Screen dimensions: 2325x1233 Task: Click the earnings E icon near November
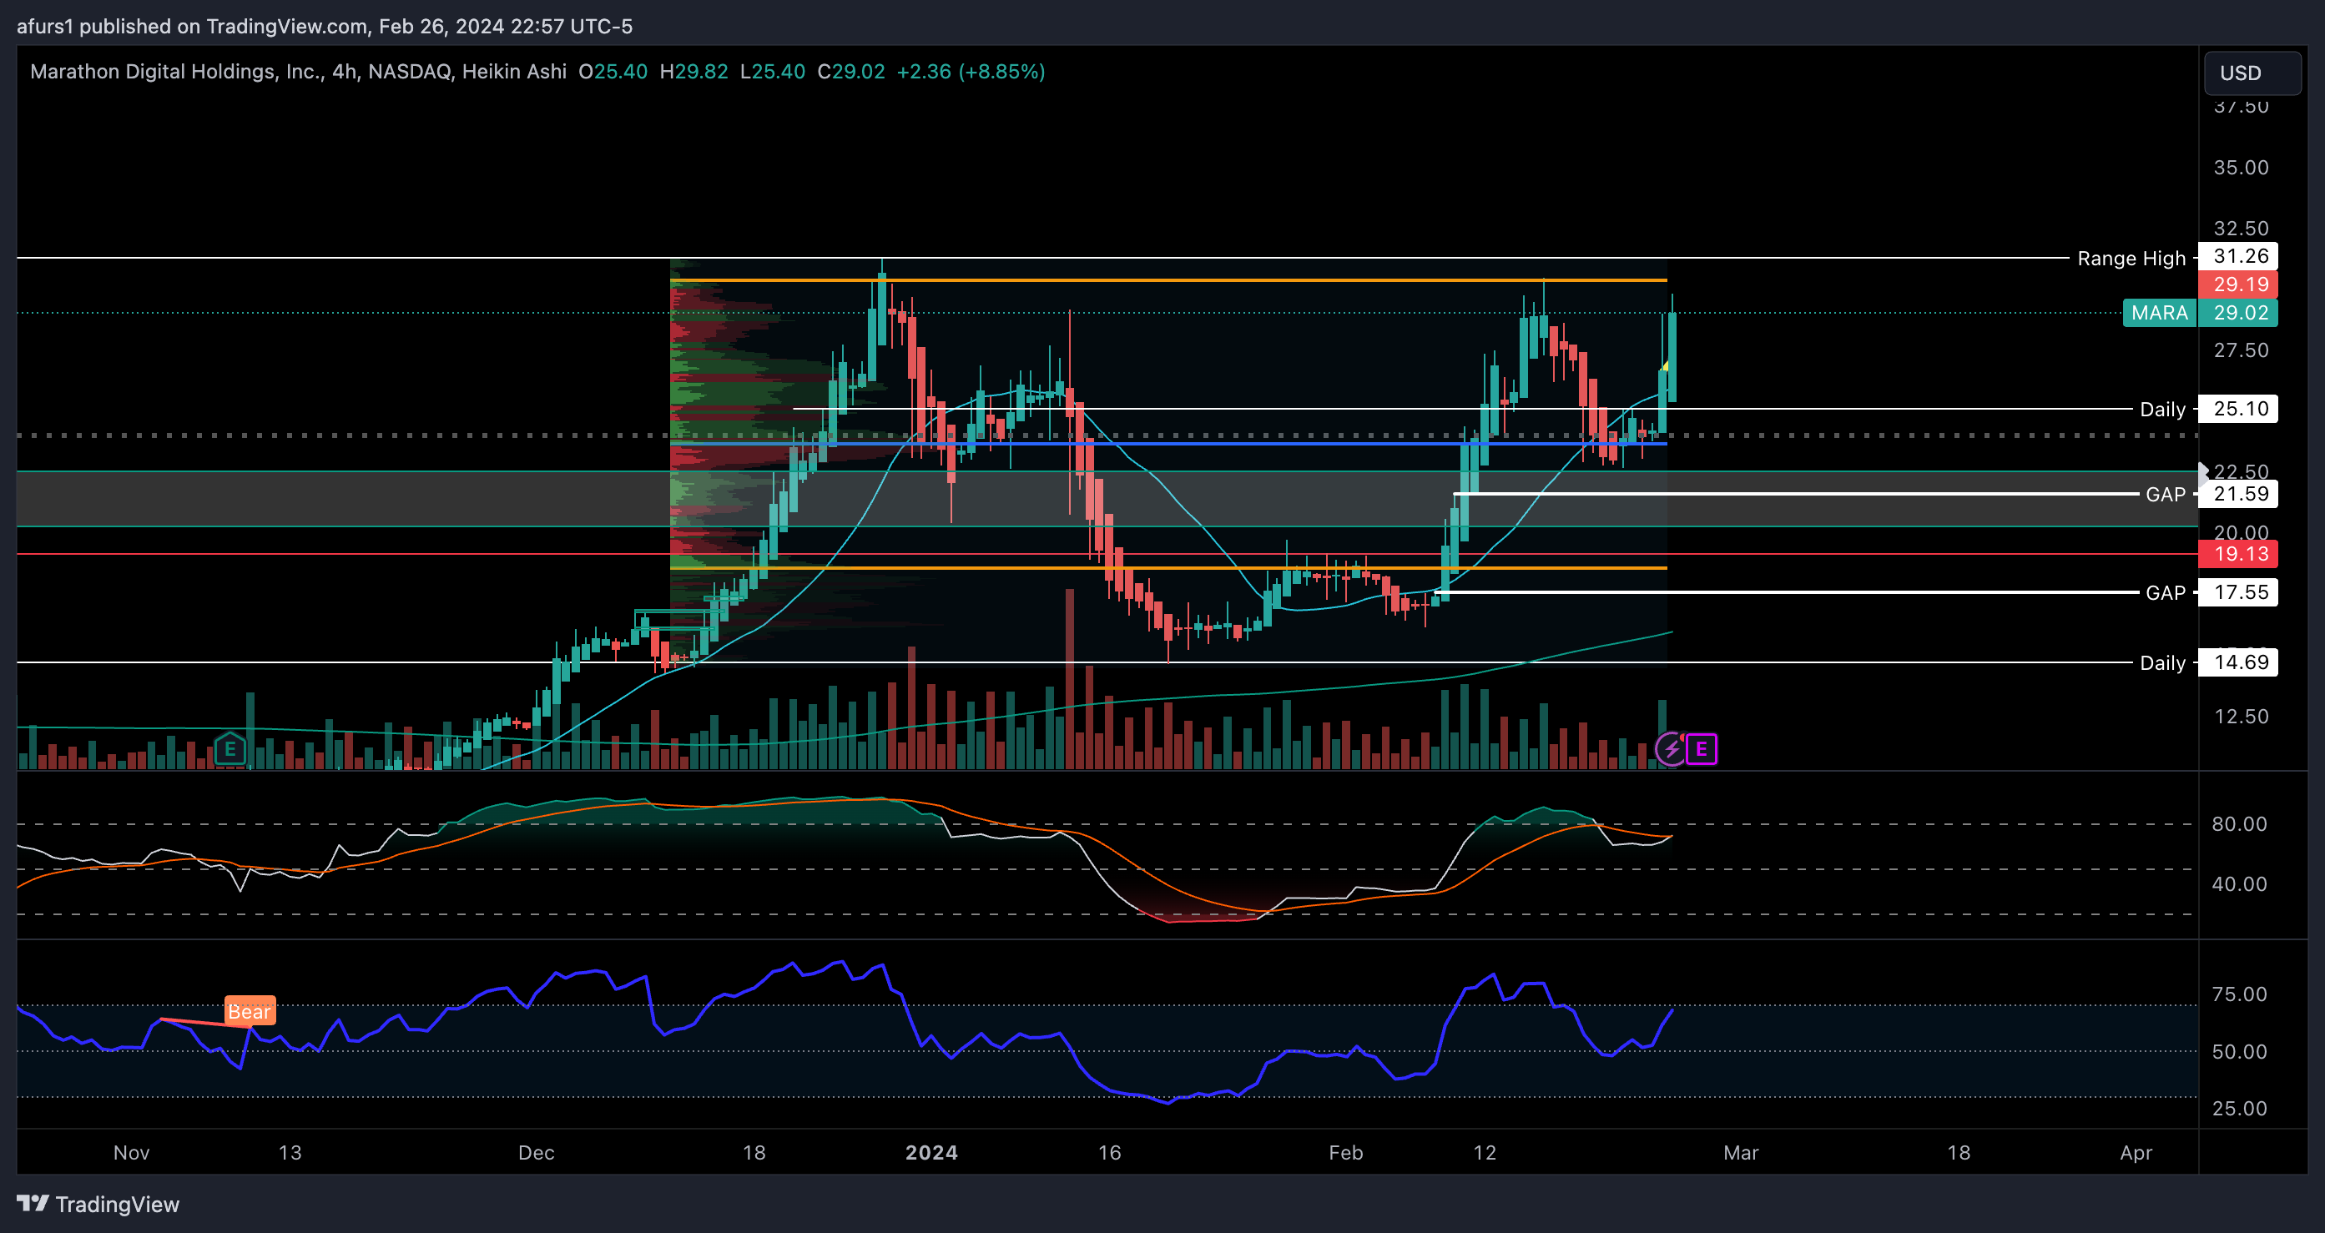(x=230, y=748)
